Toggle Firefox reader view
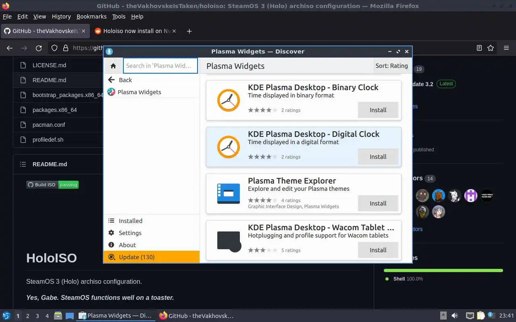Viewport: 516px width, 322px height. click(x=479, y=48)
